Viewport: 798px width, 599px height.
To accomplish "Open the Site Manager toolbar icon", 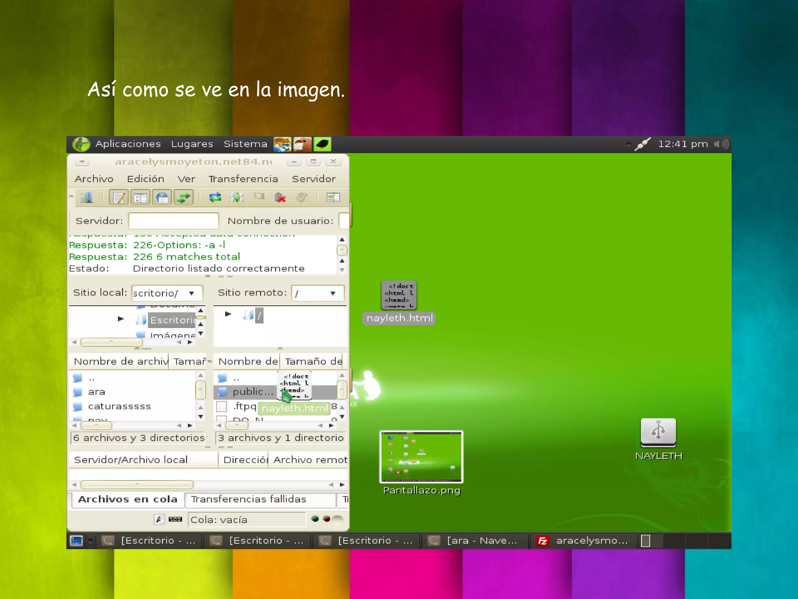I will click(x=87, y=198).
